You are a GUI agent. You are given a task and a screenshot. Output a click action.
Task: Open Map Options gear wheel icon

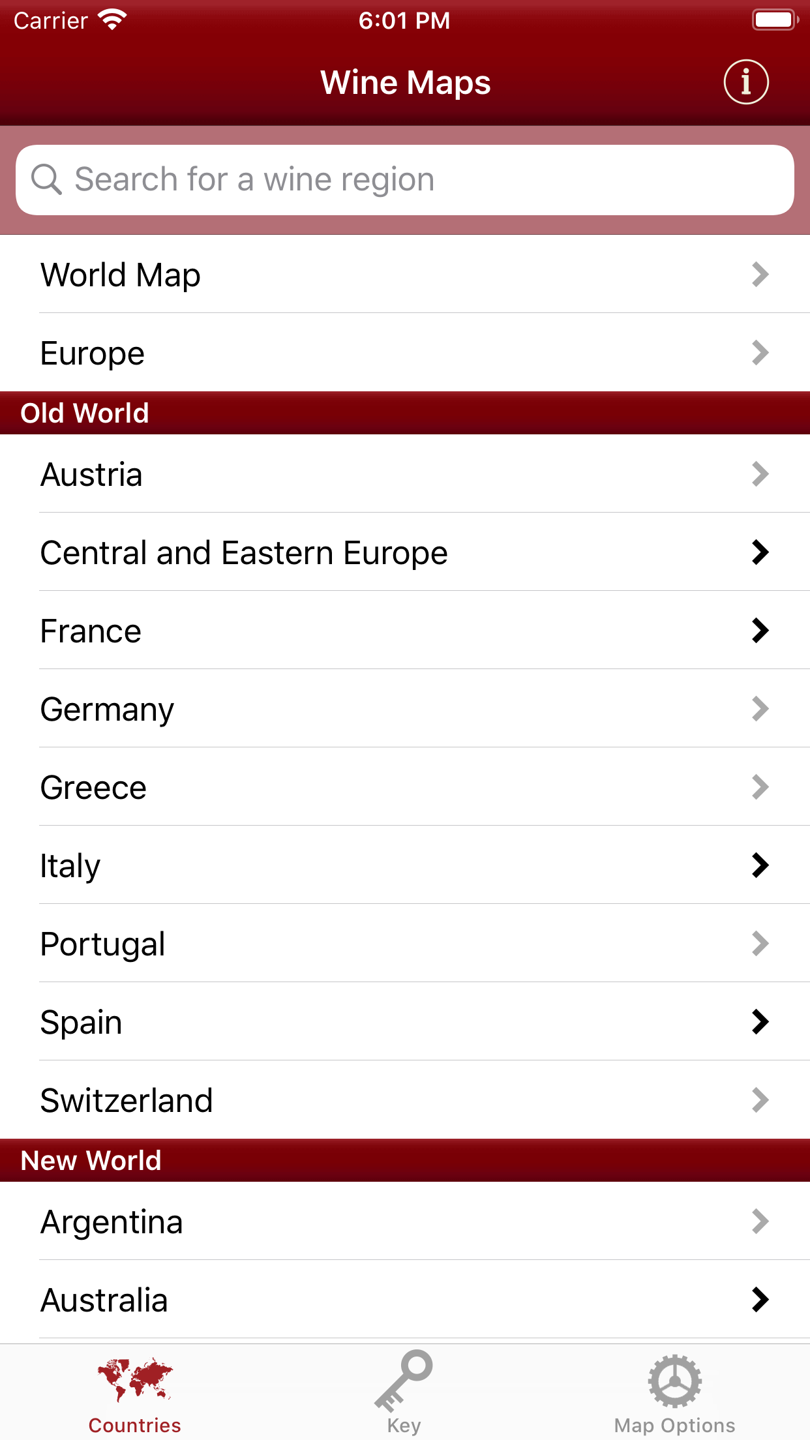[x=674, y=1381]
